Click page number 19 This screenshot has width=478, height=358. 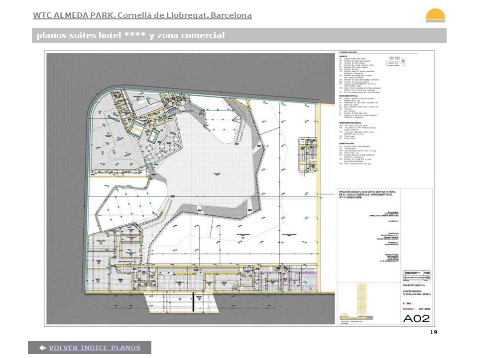434,332
